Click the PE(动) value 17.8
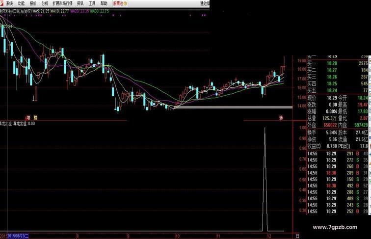Screen dimensions: 371x239 click(364, 146)
